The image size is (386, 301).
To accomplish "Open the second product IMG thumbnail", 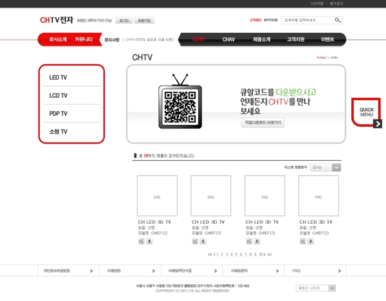I will tap(211, 196).
